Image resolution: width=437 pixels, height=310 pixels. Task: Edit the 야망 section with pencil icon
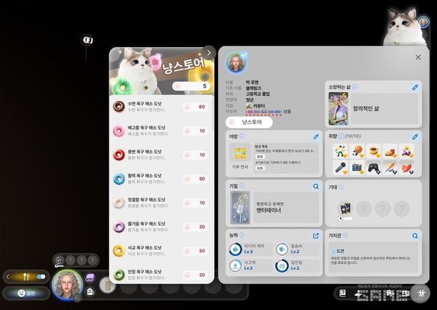click(x=315, y=136)
